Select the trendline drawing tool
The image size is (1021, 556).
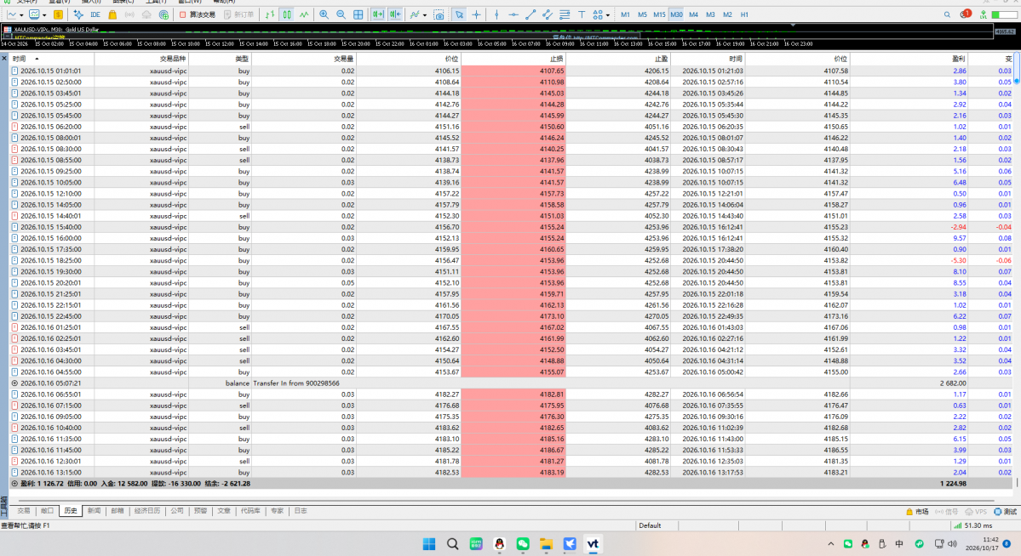click(x=530, y=14)
